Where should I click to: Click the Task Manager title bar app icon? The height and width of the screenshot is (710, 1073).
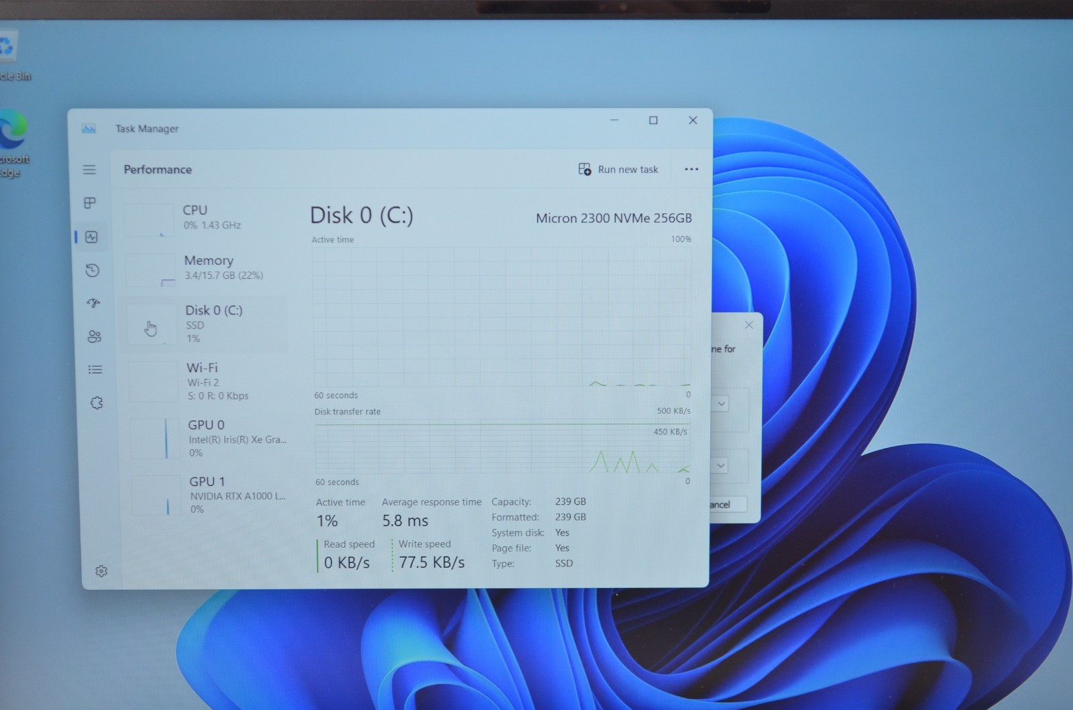(89, 128)
